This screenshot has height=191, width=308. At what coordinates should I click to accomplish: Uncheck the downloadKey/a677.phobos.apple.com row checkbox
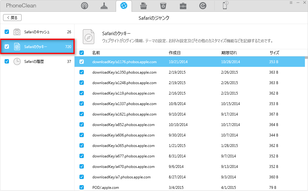pos(82,156)
